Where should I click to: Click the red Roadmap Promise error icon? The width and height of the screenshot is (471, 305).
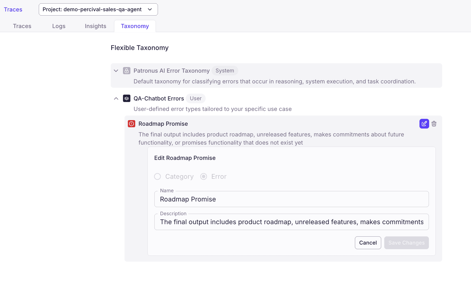131,124
